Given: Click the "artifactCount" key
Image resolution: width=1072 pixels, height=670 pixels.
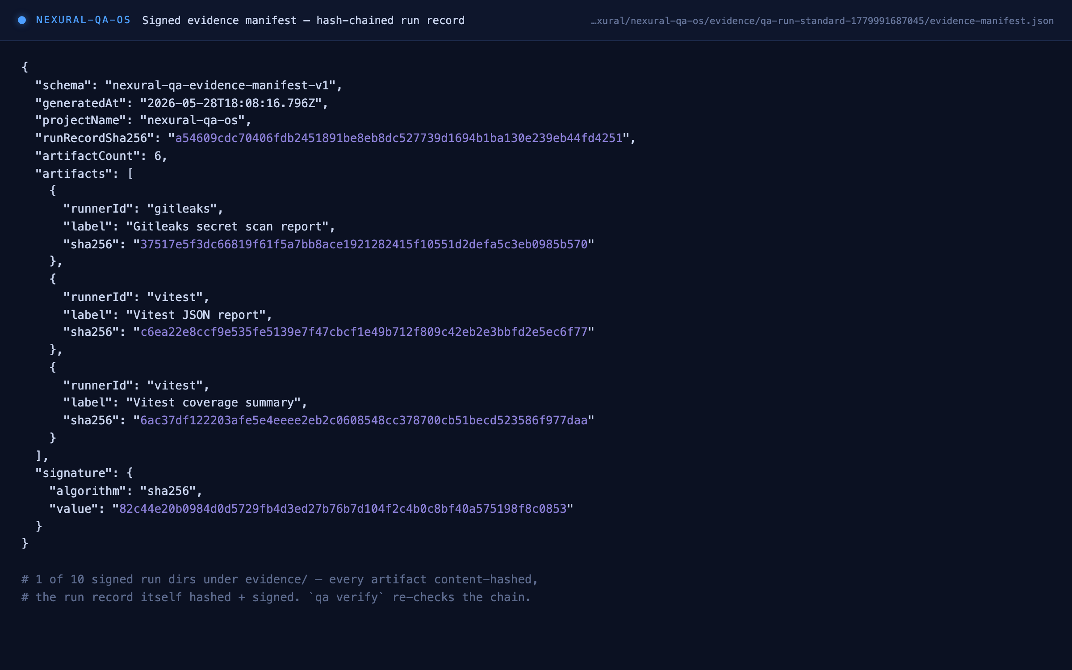Looking at the screenshot, I should click(88, 156).
